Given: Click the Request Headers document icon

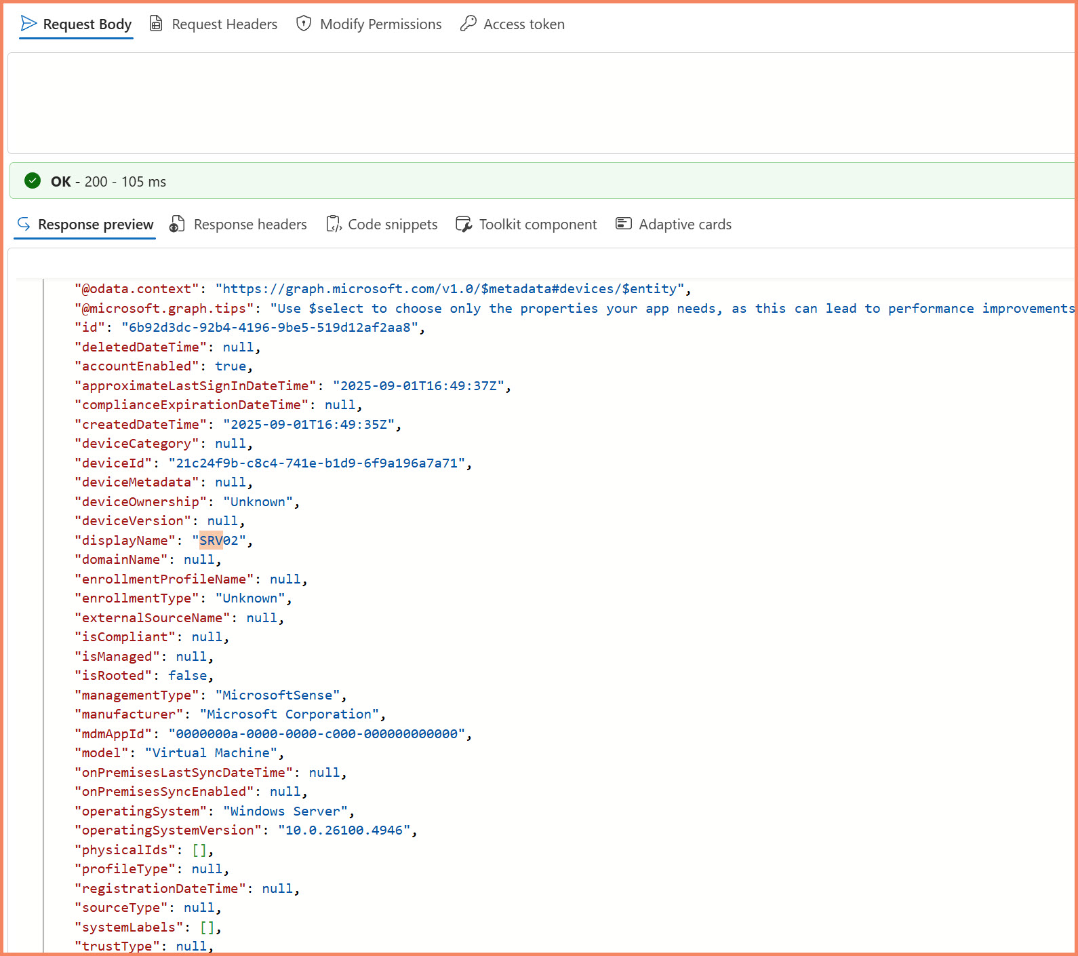Looking at the screenshot, I should (156, 24).
